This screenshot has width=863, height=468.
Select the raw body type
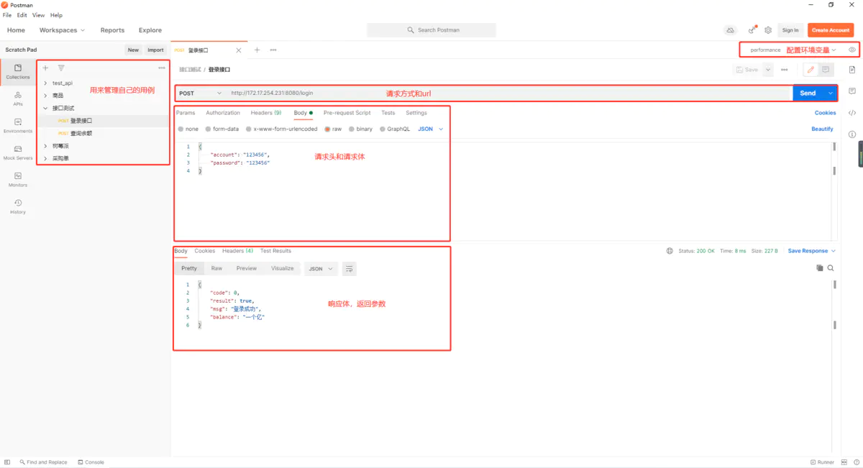coord(333,129)
